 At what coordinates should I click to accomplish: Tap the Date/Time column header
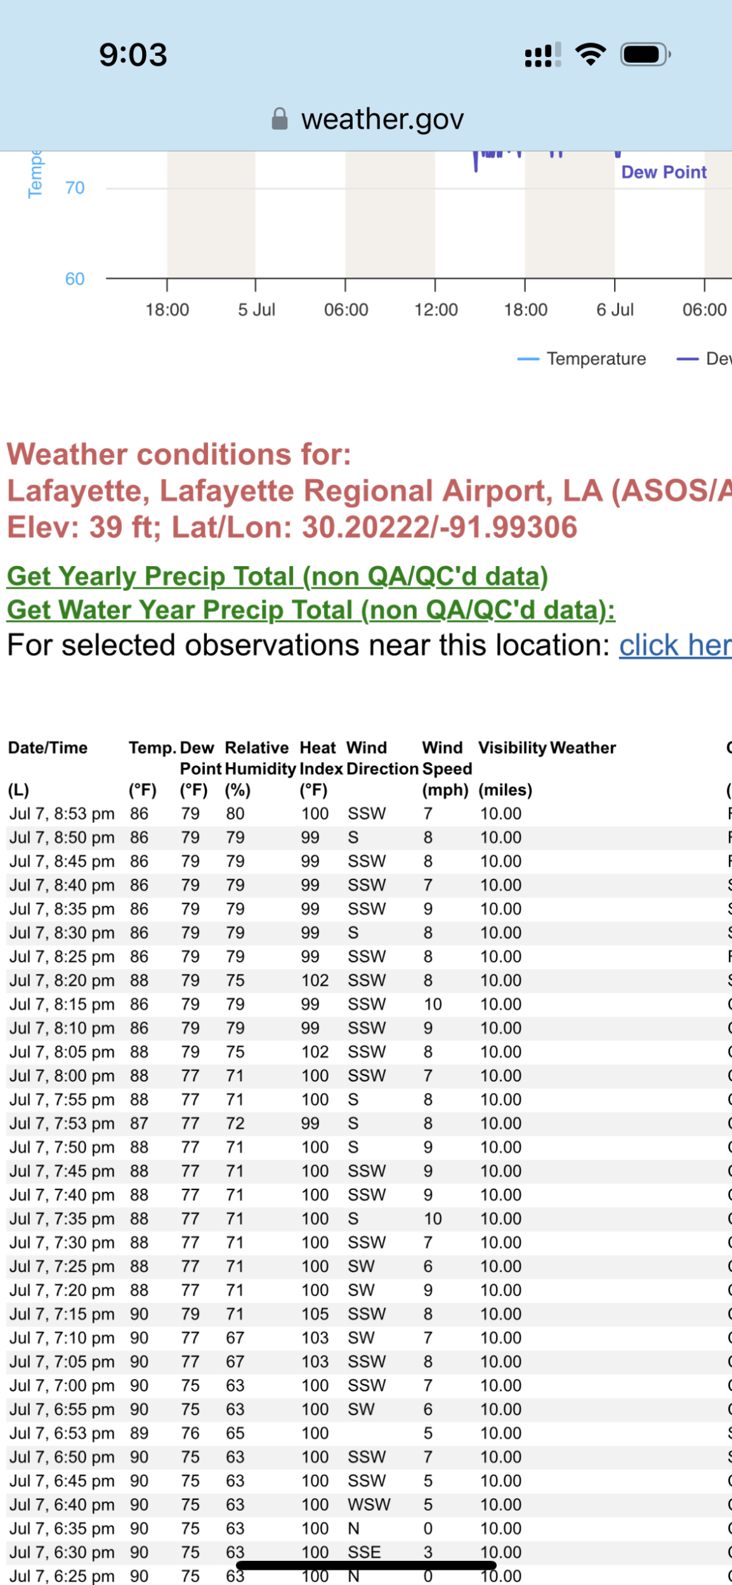(x=48, y=747)
